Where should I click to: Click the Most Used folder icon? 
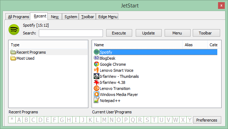pos(13,58)
